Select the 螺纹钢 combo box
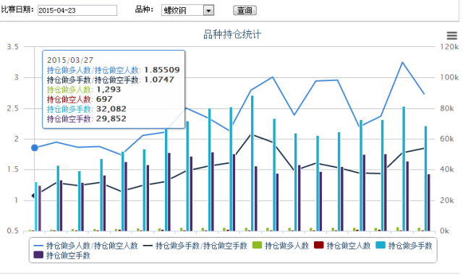This screenshot has height=276, width=463. click(x=187, y=10)
